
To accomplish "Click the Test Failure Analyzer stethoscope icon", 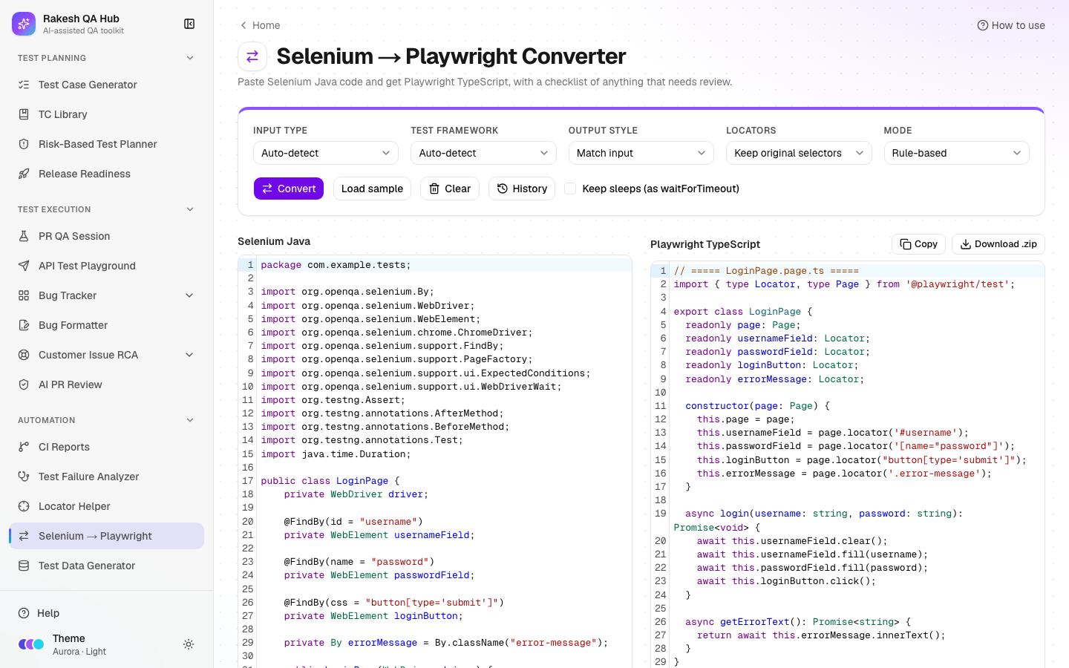I will pyautogui.click(x=24, y=477).
